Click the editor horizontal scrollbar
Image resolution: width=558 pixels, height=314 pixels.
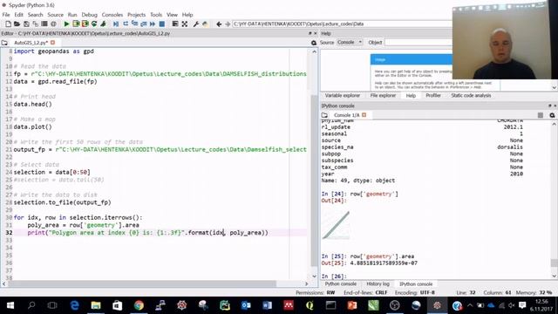coord(142,283)
